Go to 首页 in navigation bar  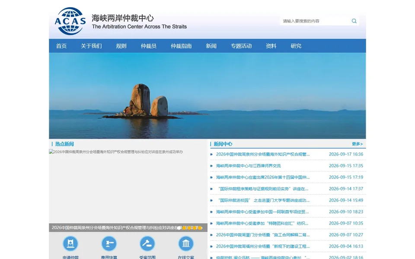(61, 46)
